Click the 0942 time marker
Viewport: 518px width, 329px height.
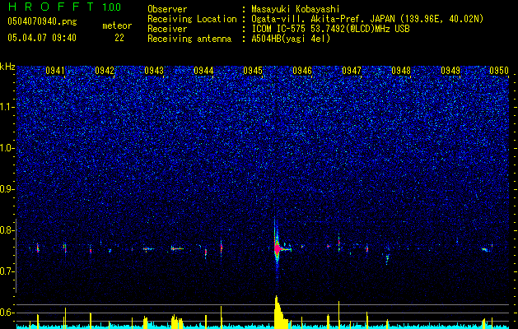tap(105, 71)
